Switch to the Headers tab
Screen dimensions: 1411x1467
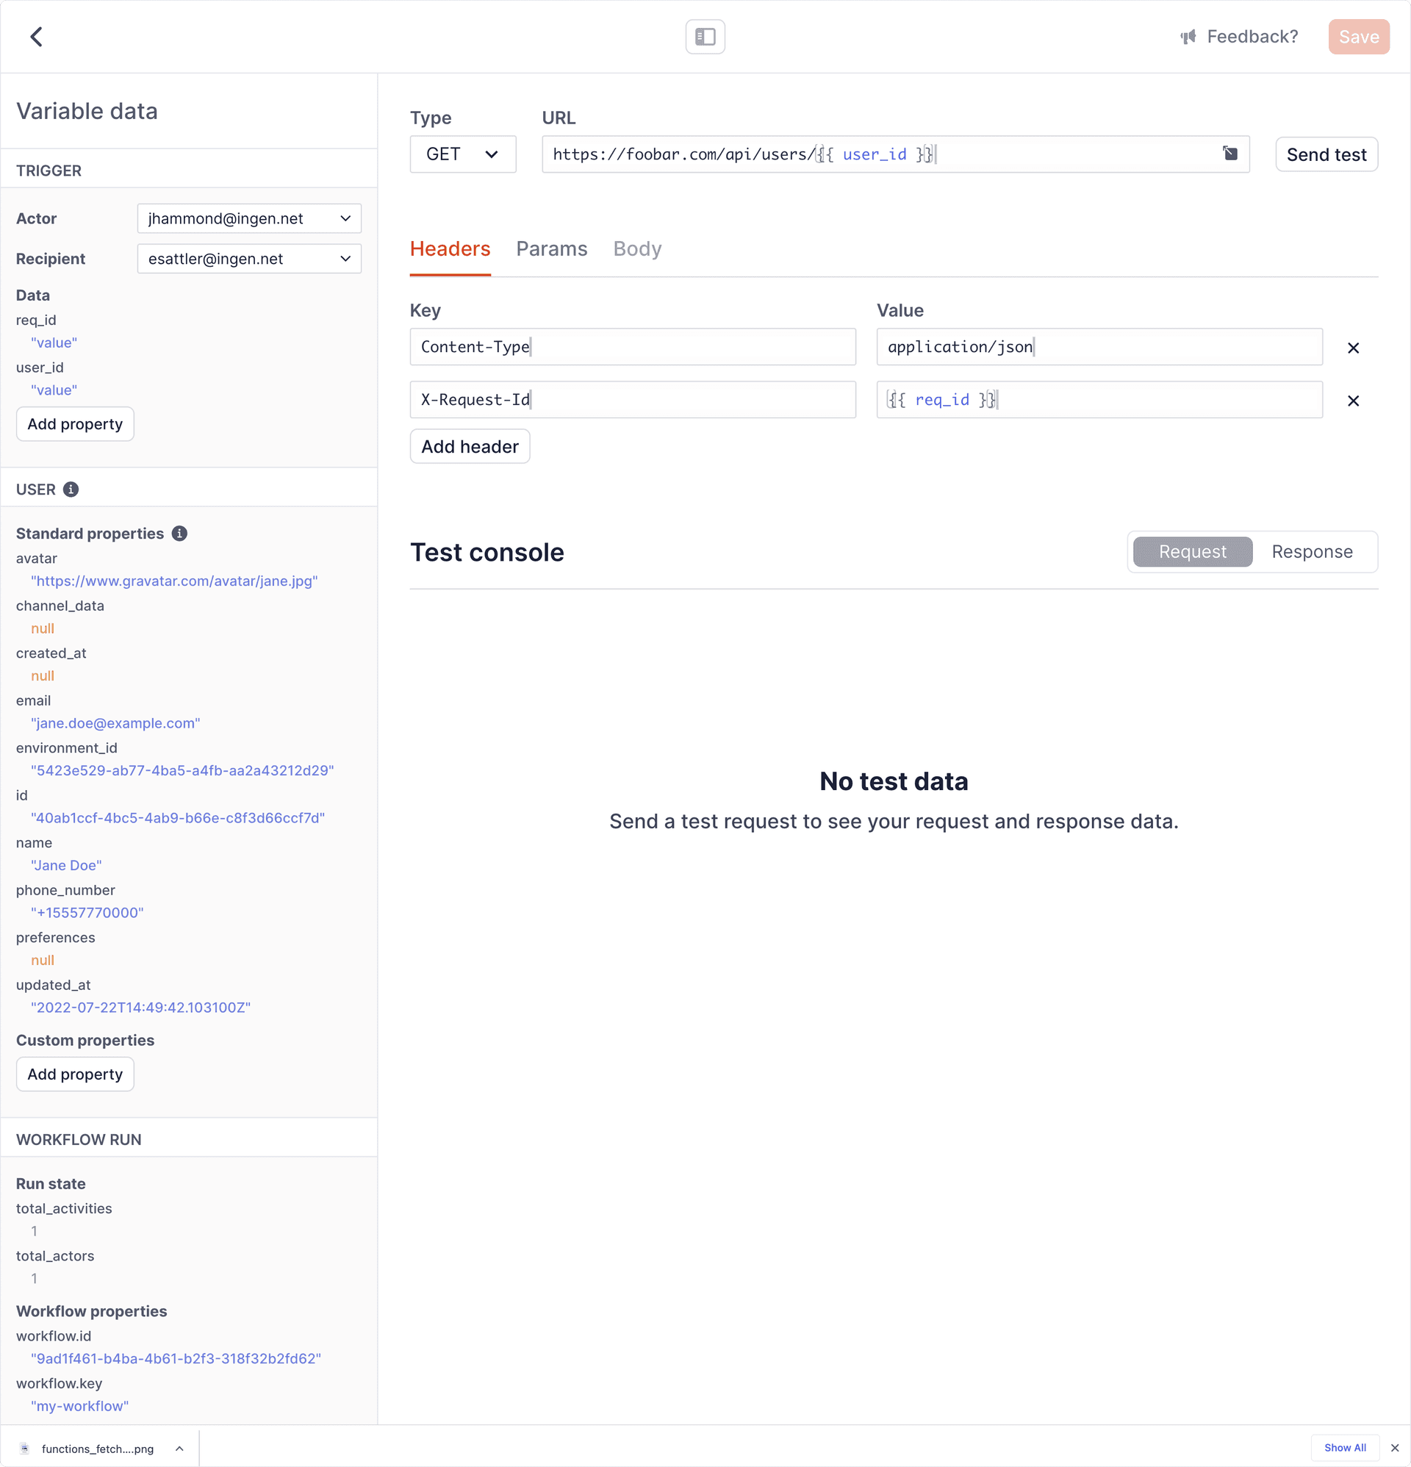click(x=450, y=248)
